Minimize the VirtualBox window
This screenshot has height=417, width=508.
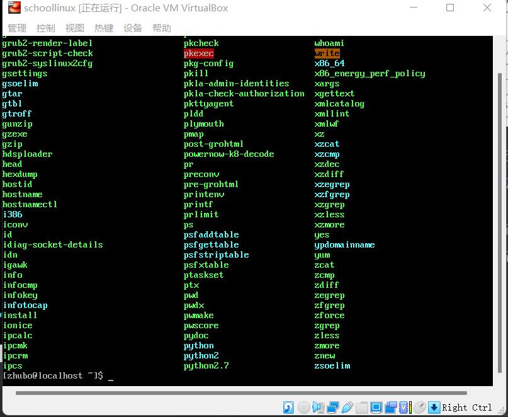[414, 8]
